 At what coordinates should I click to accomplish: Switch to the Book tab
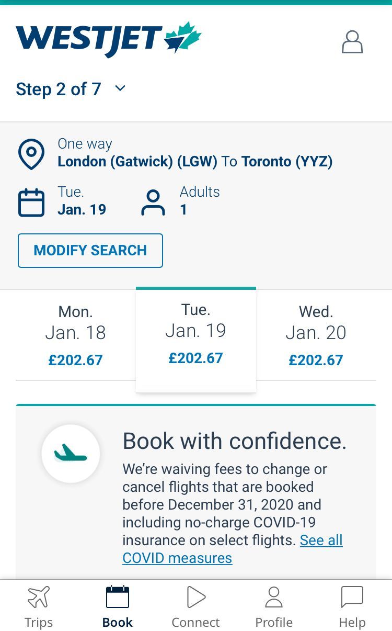click(117, 607)
